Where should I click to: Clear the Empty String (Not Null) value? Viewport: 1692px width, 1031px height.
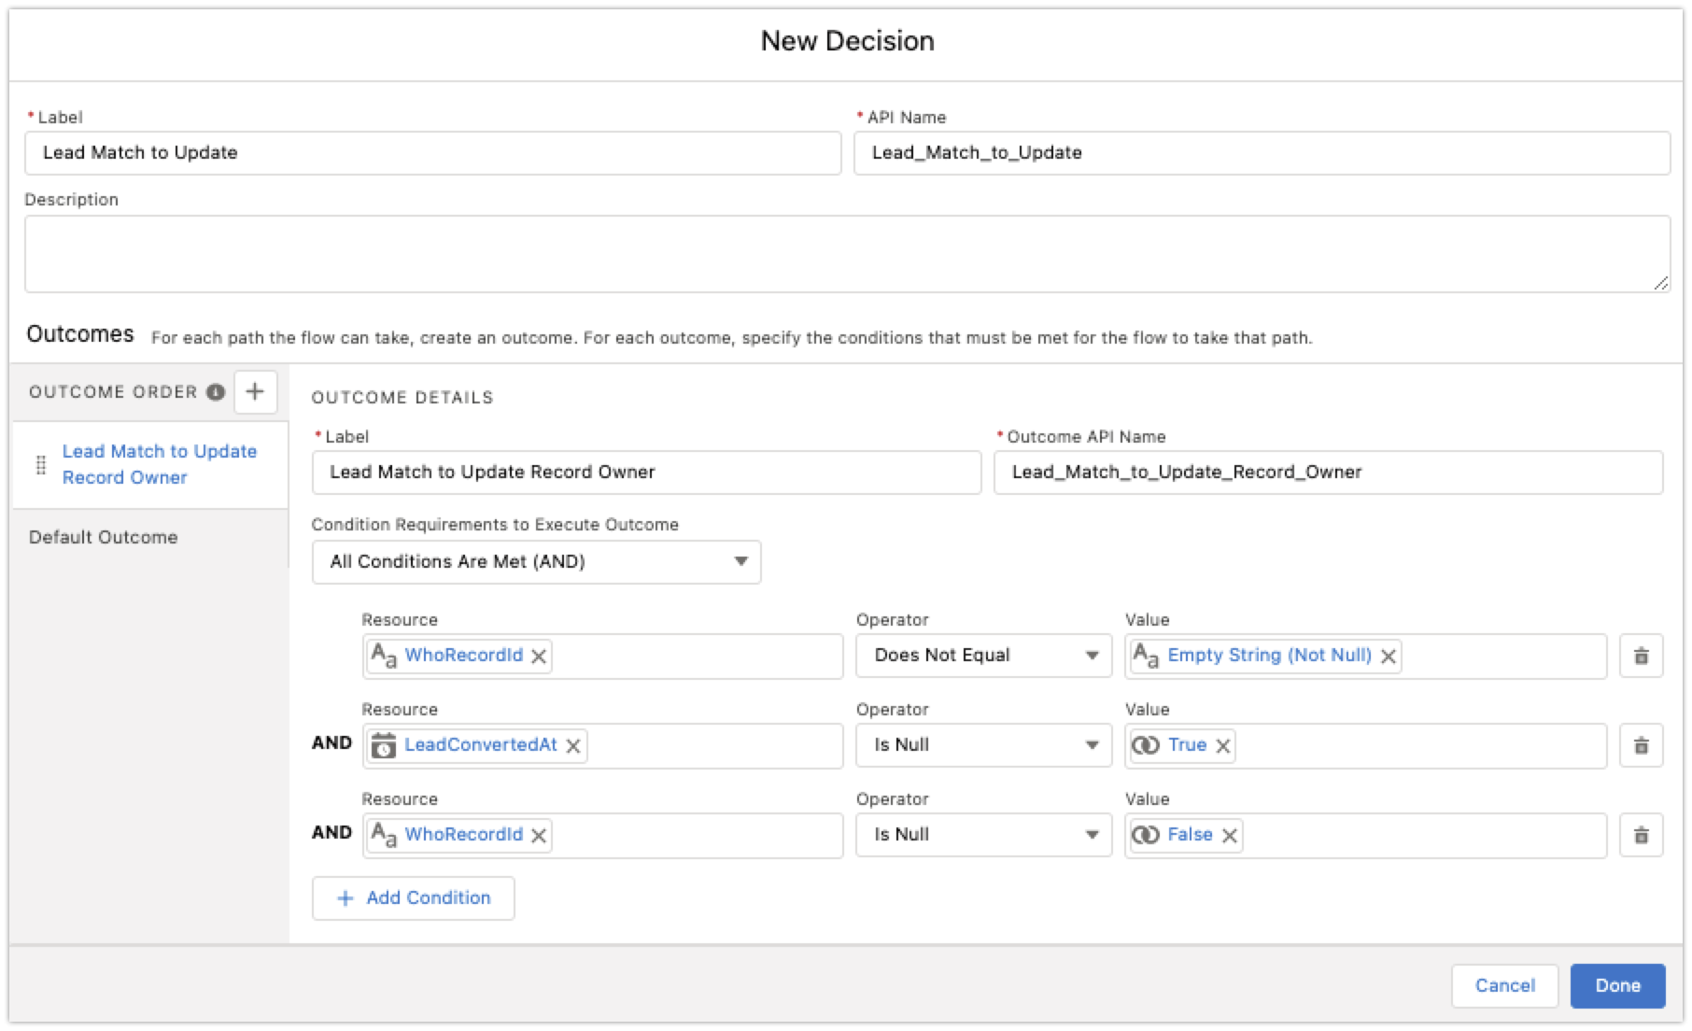(x=1389, y=656)
